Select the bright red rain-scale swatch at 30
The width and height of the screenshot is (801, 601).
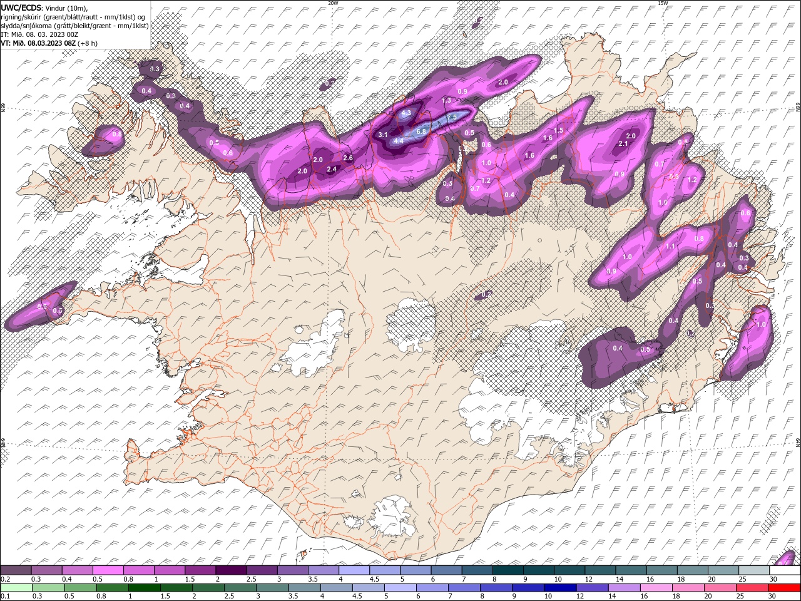(785, 588)
